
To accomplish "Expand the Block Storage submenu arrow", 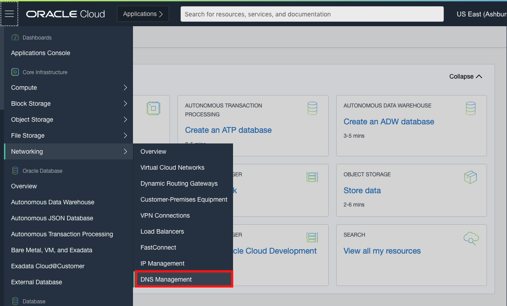I will coord(125,103).
